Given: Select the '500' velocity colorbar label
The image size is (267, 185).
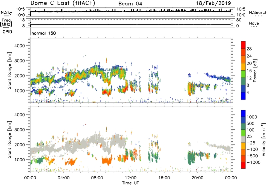Looking at the screenshot, I should (x=251, y=124).
